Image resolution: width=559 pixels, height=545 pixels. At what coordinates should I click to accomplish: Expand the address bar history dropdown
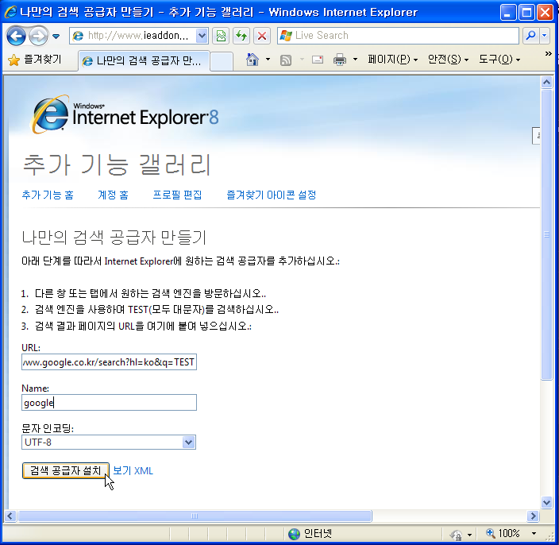(x=202, y=36)
